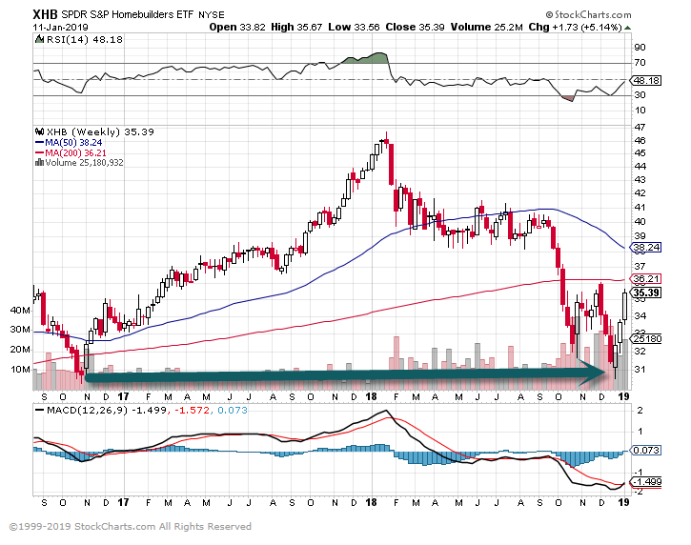
Task: Click the 'MA(50) 38.24' legend text
Action: click(x=73, y=143)
